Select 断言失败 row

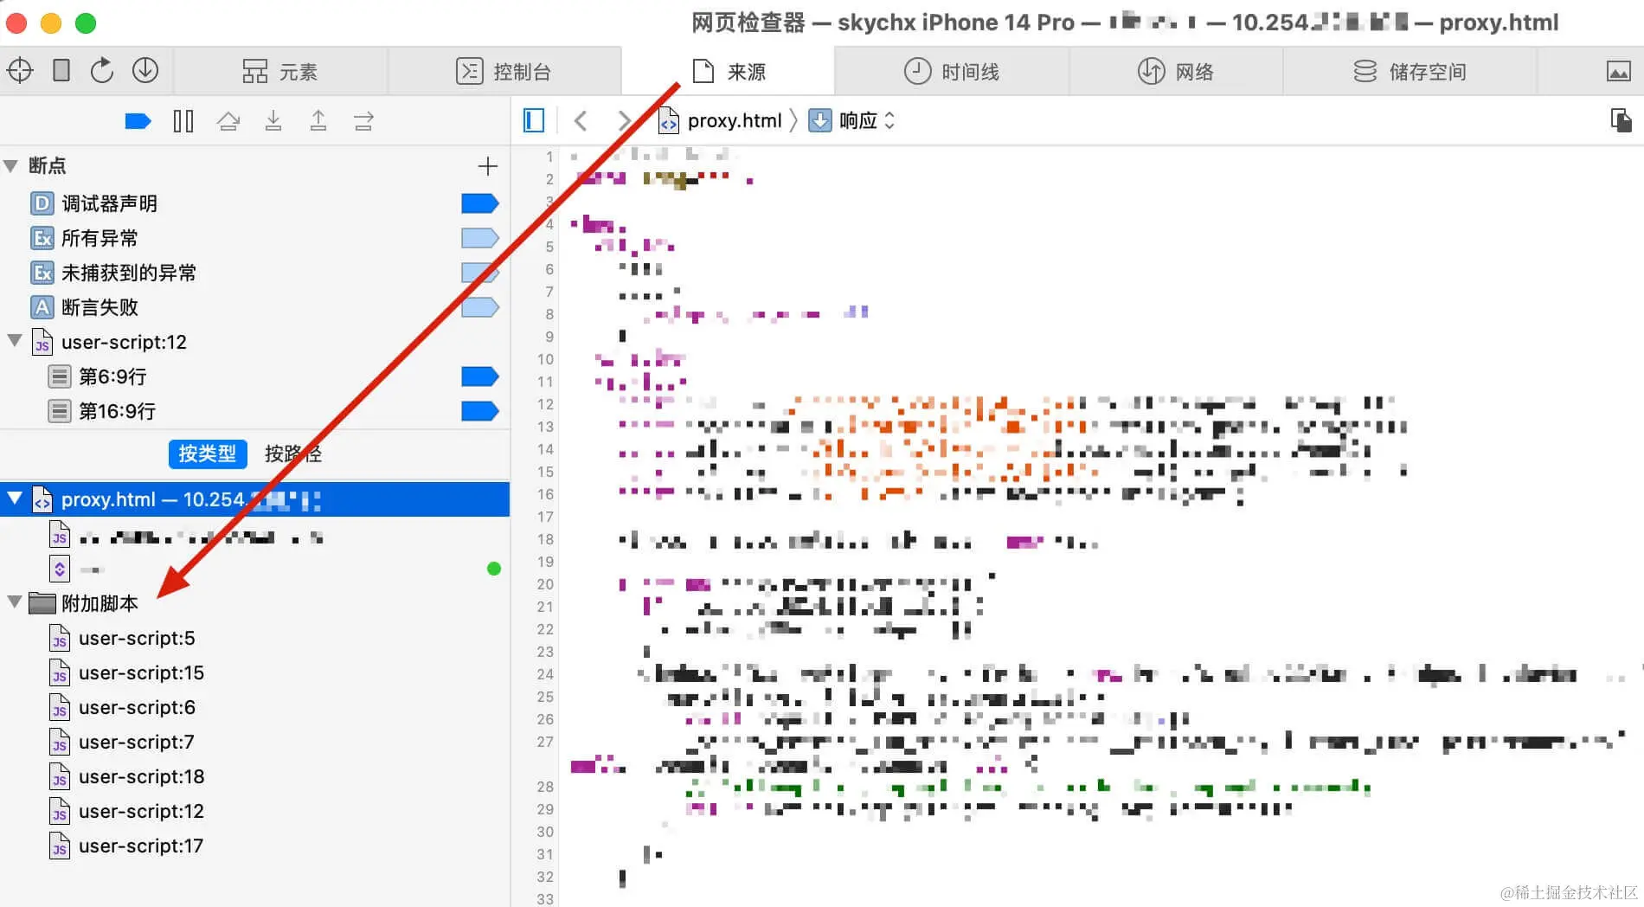tap(254, 307)
